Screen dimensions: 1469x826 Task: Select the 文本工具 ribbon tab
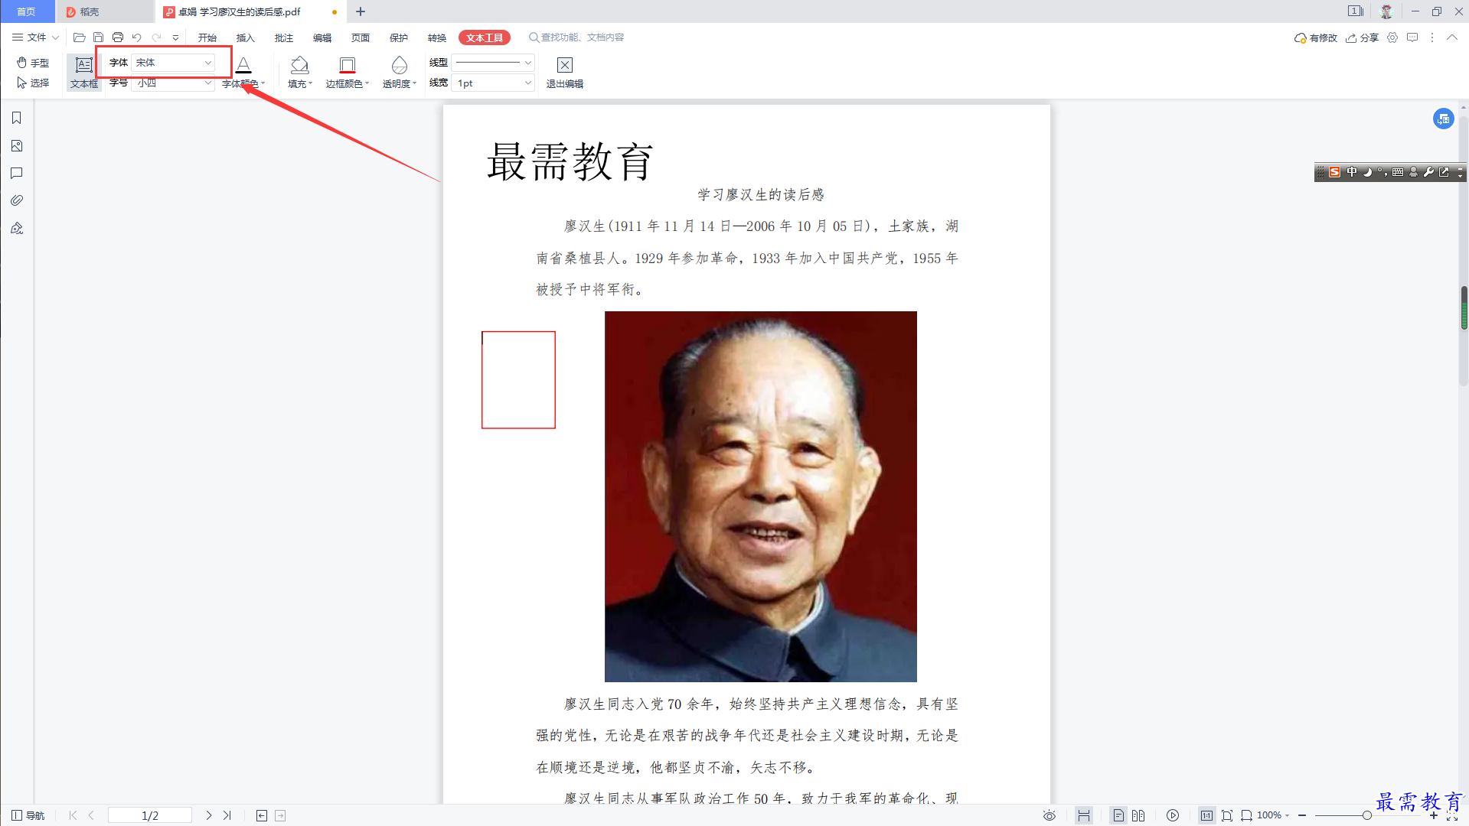click(485, 37)
